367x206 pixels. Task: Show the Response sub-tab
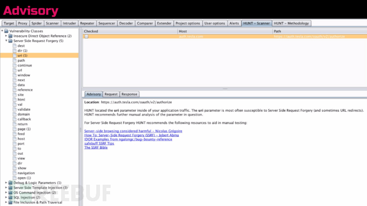coord(129,94)
